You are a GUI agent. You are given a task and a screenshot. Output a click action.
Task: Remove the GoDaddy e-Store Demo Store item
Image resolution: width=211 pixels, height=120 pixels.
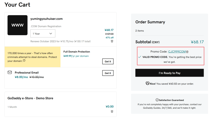pyautogui.click(x=112, y=112)
